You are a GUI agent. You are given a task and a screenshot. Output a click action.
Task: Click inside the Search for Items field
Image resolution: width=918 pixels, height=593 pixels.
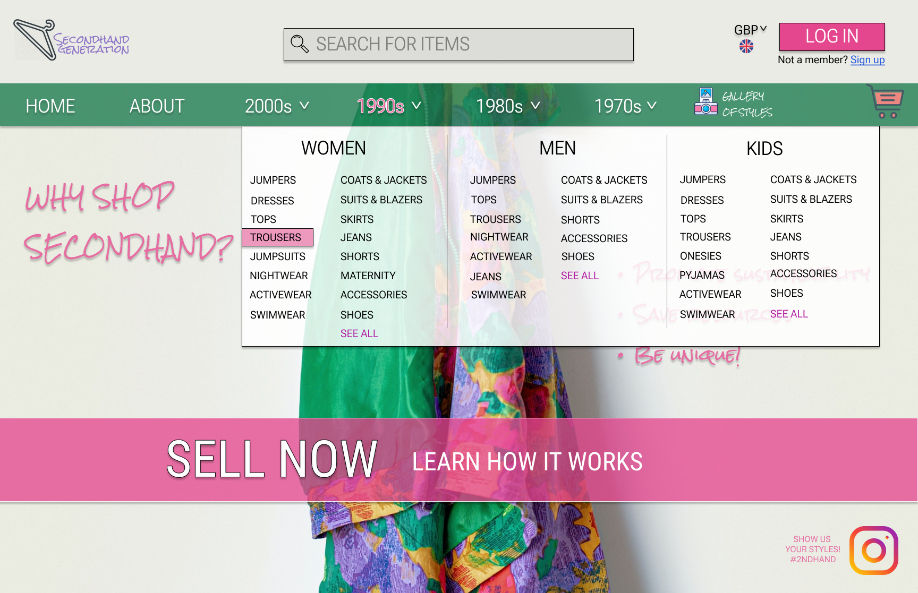pyautogui.click(x=458, y=45)
